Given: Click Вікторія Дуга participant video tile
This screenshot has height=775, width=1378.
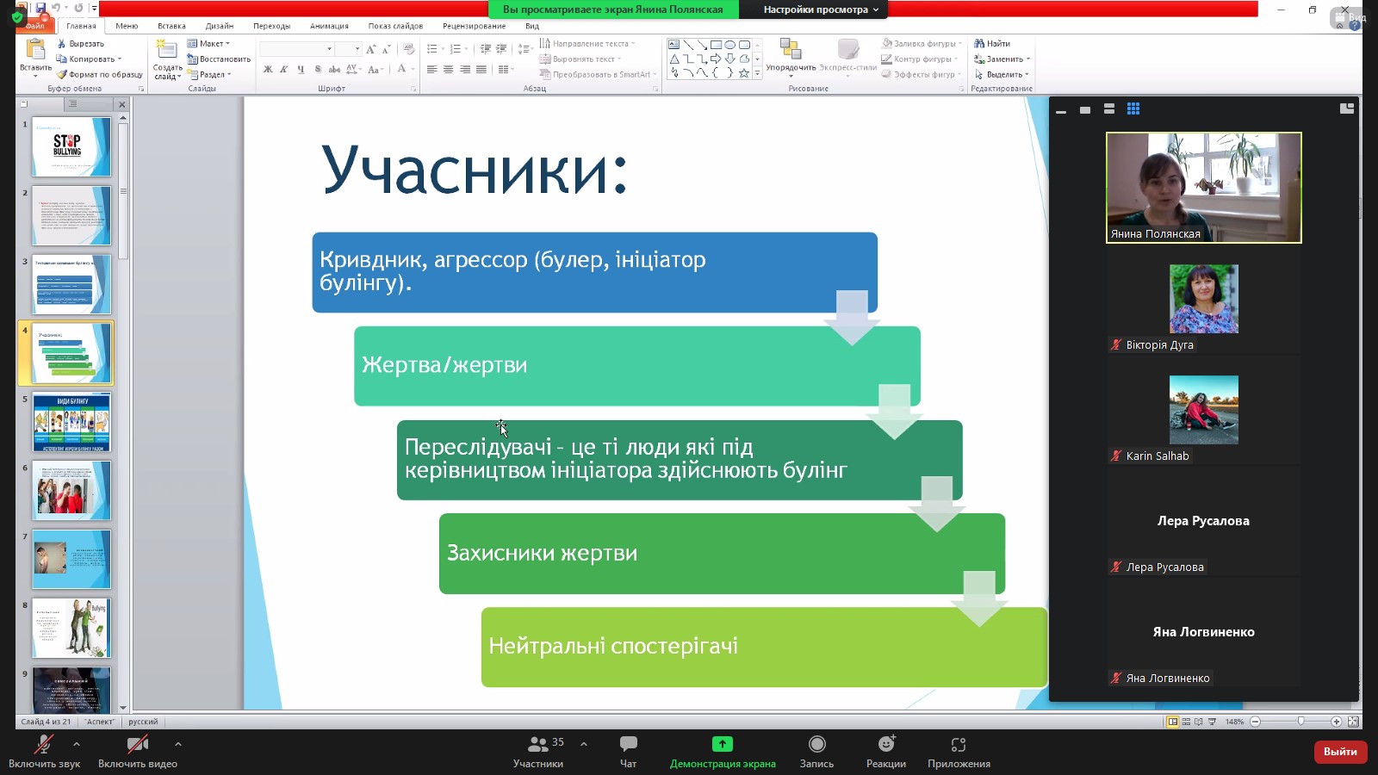Looking at the screenshot, I should click(1203, 299).
